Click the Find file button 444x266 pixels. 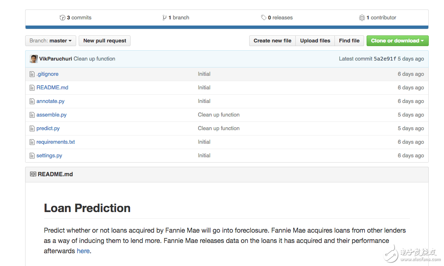pyautogui.click(x=349, y=41)
